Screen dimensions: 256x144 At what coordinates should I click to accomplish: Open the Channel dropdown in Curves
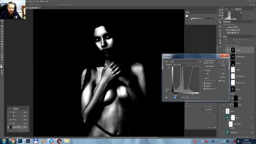point(179,65)
